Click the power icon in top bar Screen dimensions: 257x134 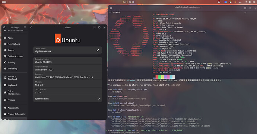254,2
